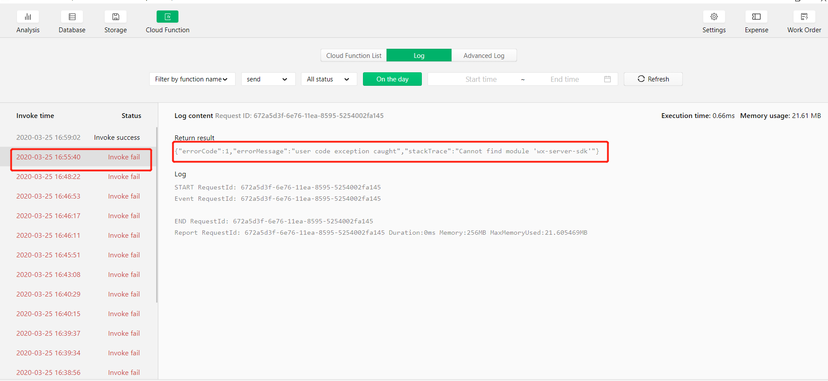
Task: Open the send function dropdown
Action: (x=268, y=79)
